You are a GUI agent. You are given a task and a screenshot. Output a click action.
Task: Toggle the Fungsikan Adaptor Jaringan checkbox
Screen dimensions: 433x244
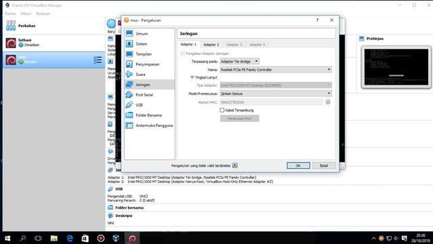coord(182,54)
